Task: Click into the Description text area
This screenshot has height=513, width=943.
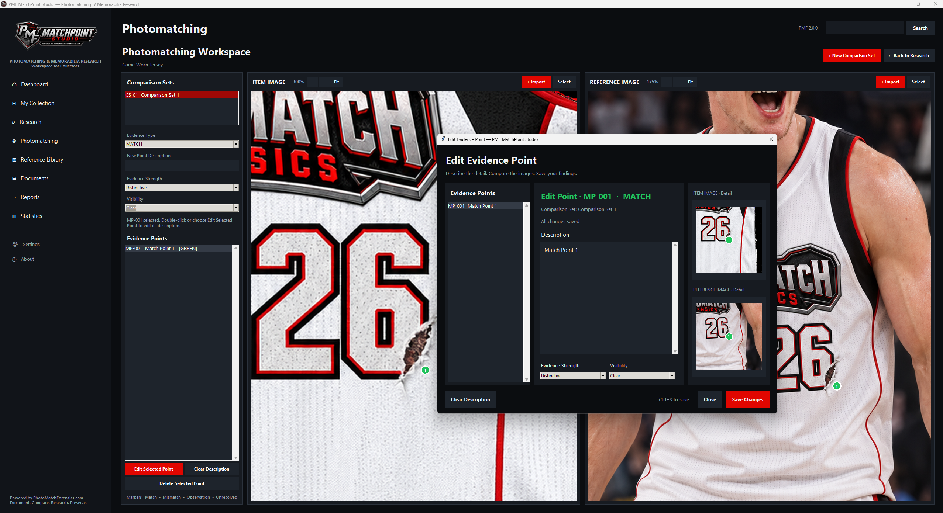Action: coord(606,298)
